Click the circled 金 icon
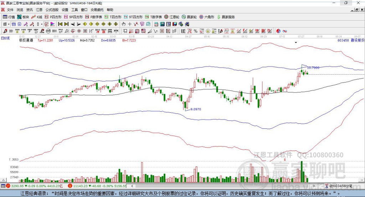Image resolution: width=365 pixels, height=197 pixels. click(208, 31)
